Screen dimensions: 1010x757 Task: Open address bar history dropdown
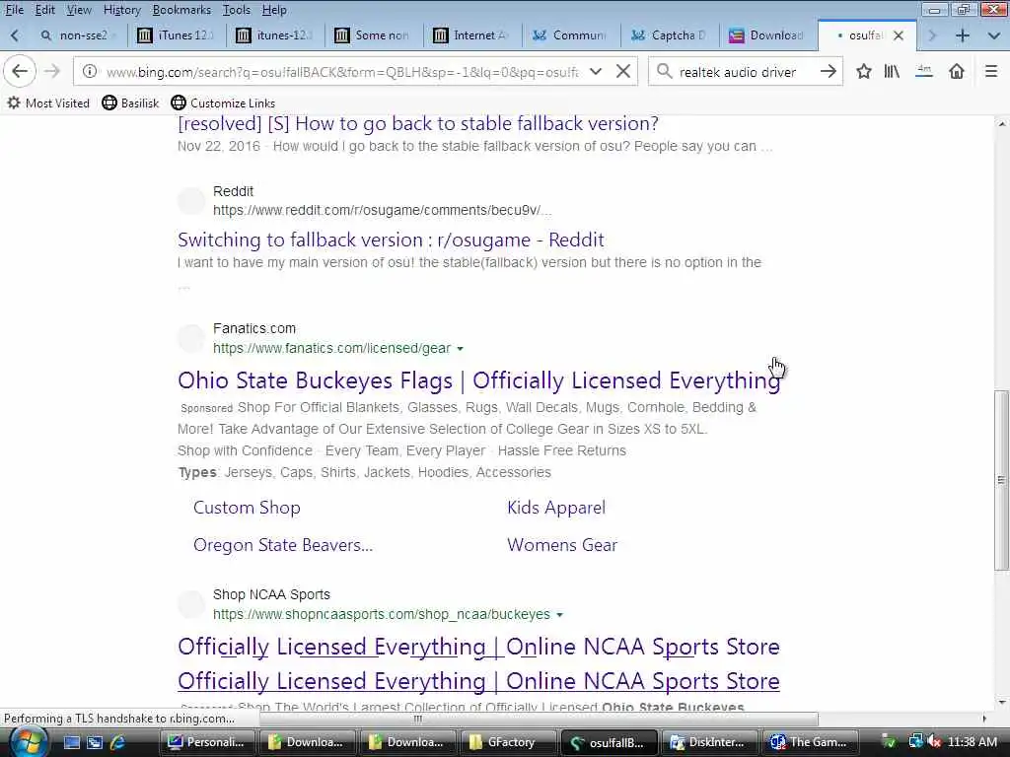click(596, 71)
